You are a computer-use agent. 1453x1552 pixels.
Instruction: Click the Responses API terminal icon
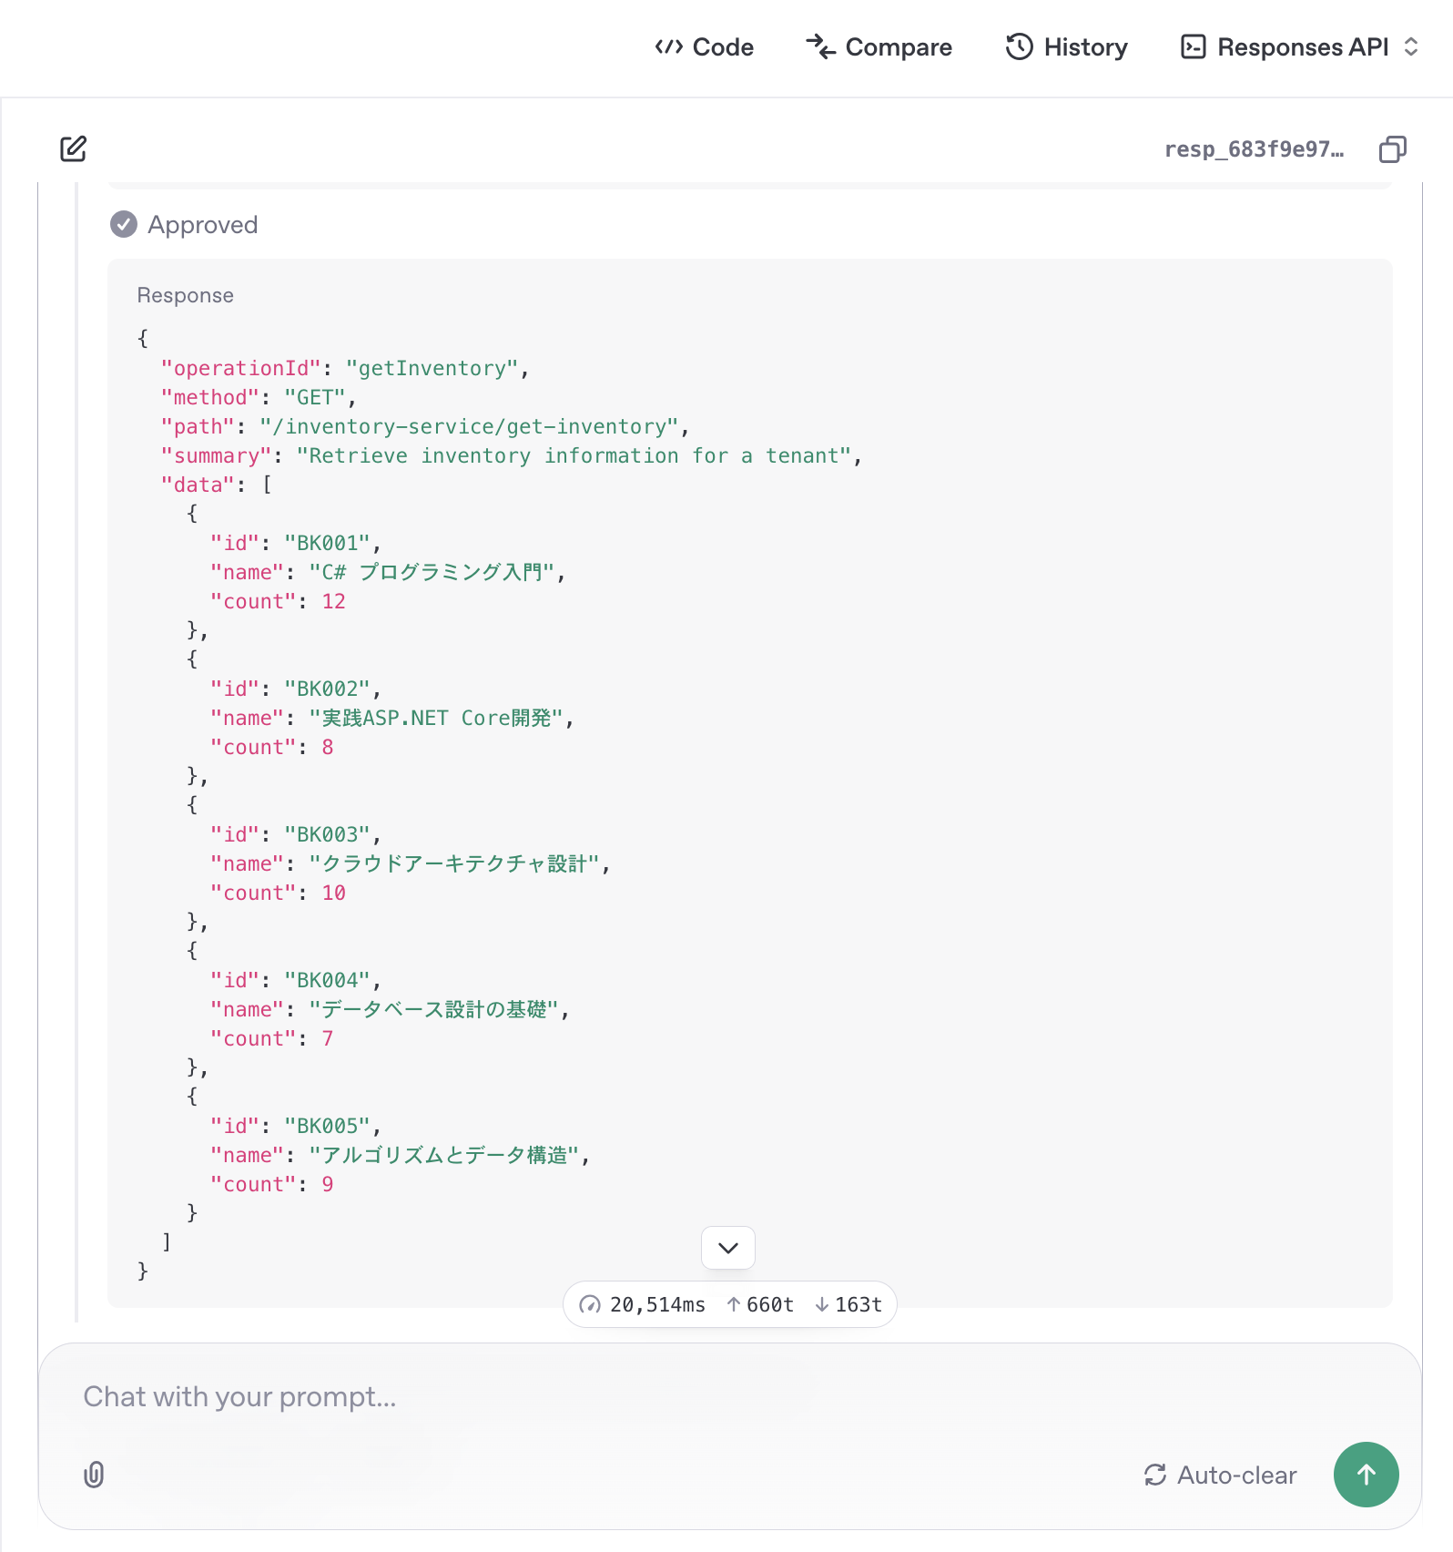click(x=1193, y=47)
